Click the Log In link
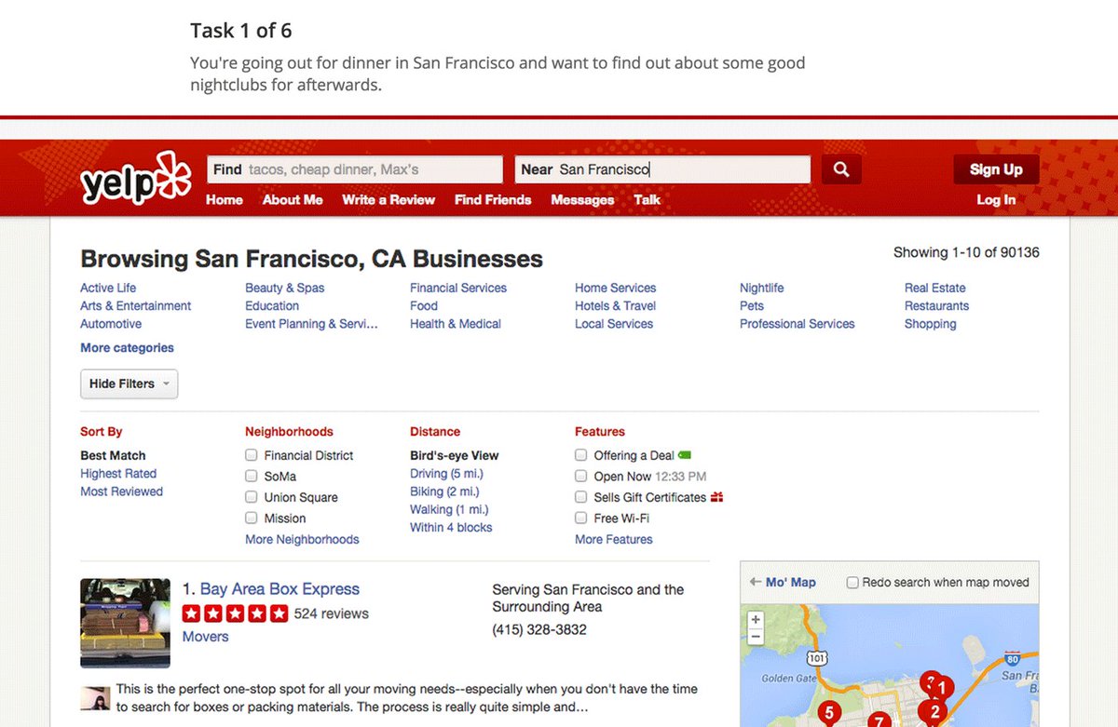1118x727 pixels. (996, 199)
